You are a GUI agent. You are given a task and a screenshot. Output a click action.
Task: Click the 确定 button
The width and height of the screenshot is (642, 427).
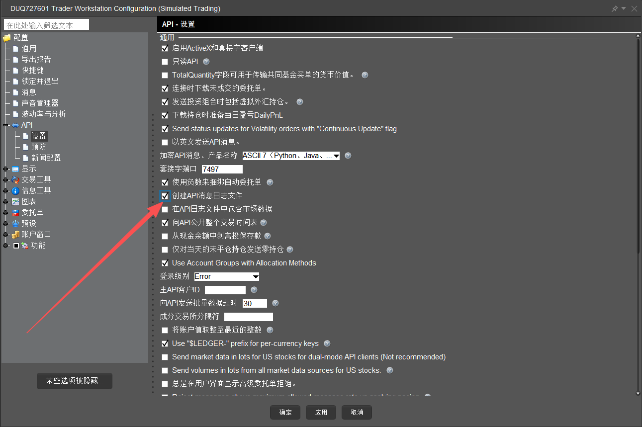point(285,413)
